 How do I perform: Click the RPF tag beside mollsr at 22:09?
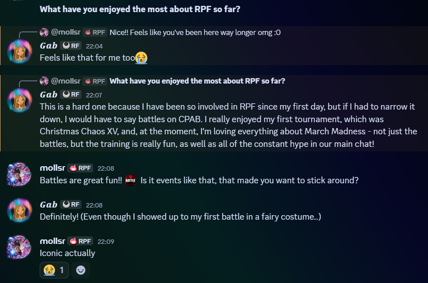pos(81,241)
